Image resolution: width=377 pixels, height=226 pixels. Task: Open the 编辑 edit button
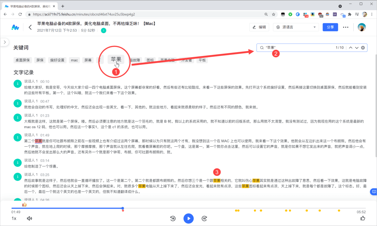[259, 27]
